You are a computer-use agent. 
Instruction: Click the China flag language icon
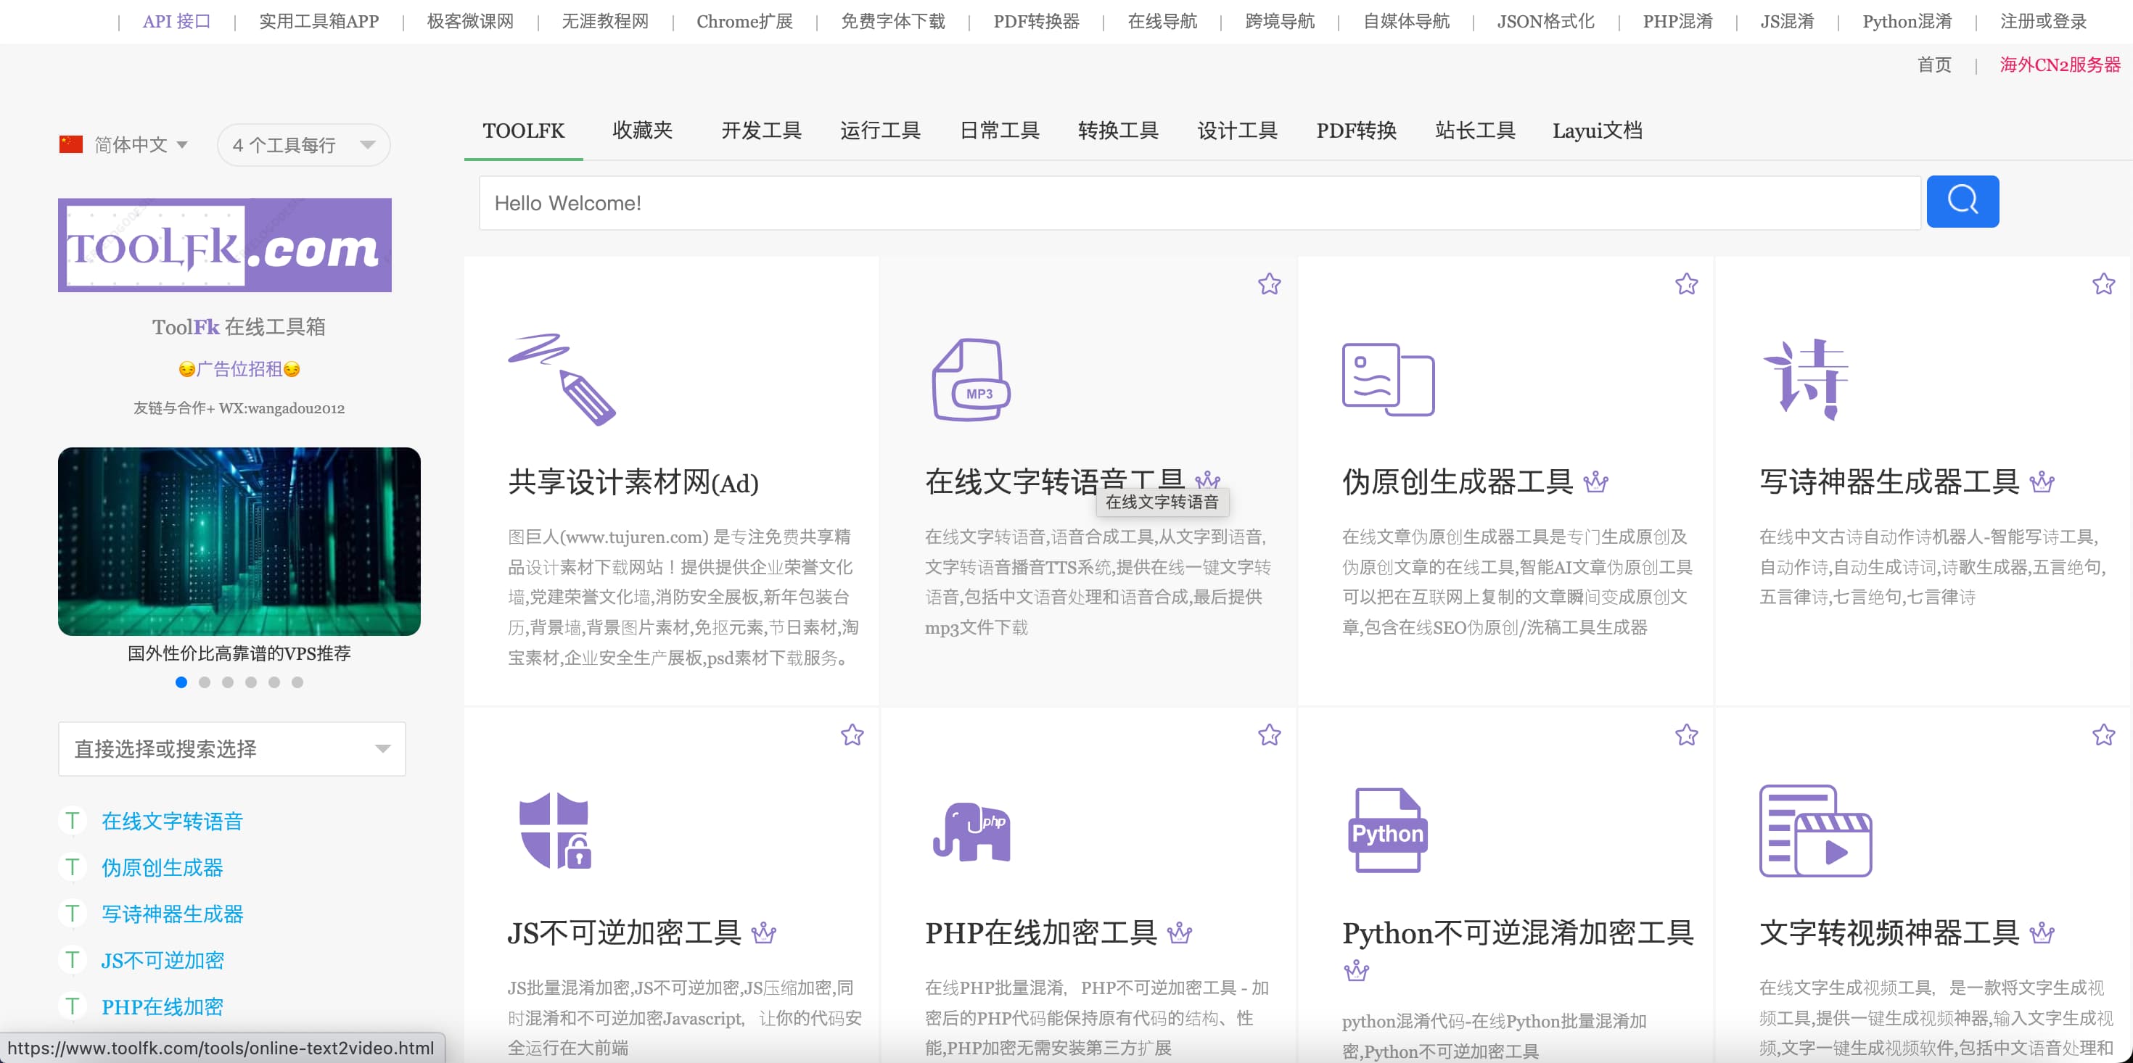[71, 144]
